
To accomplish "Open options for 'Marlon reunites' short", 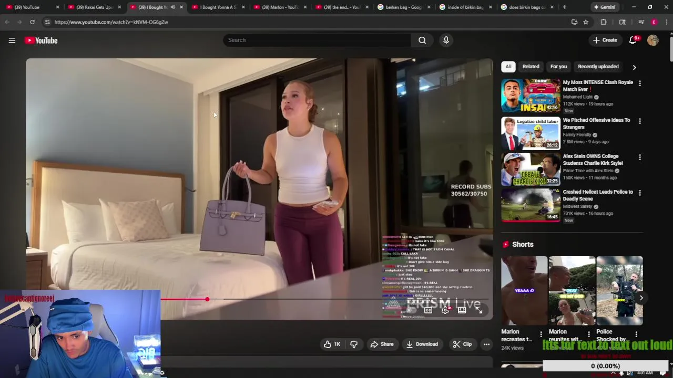I will click(588, 334).
